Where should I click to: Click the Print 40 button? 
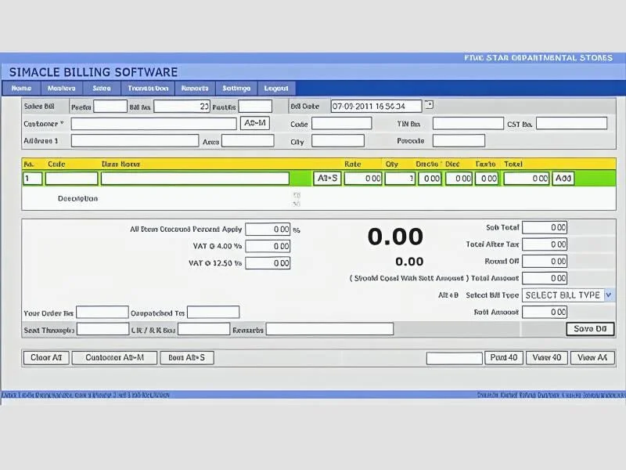click(x=503, y=358)
